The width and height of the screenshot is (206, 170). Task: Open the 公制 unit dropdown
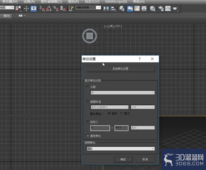pyautogui.click(x=123, y=93)
